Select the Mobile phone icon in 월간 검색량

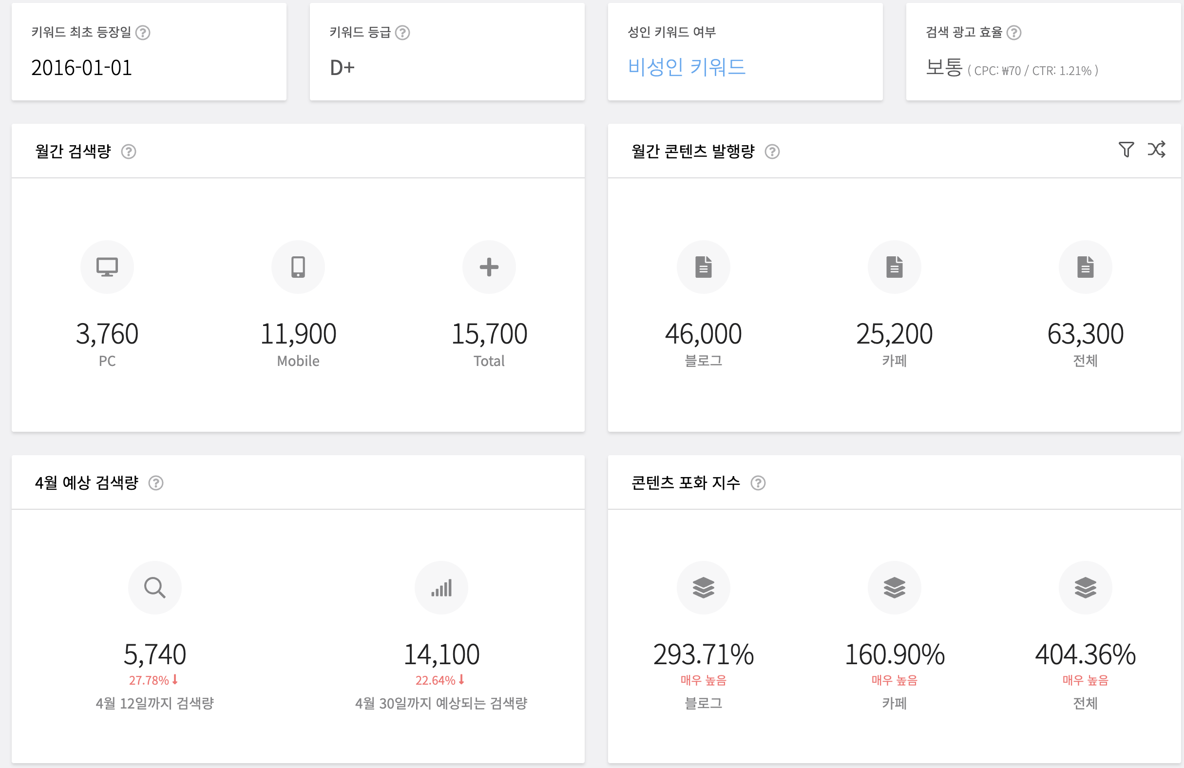coord(298,267)
